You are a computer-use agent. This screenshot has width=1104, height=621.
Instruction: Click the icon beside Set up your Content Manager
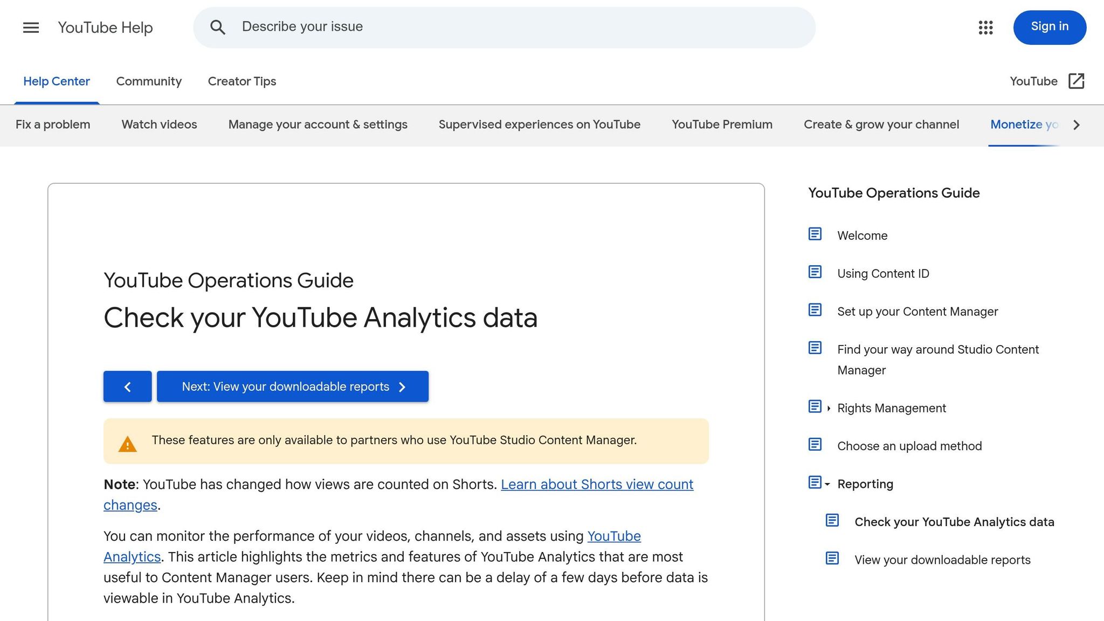click(815, 310)
